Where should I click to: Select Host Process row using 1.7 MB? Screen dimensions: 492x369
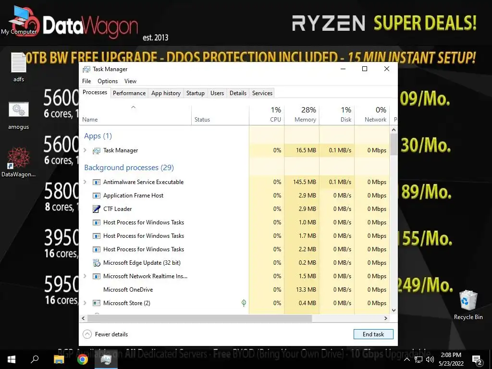234,236
